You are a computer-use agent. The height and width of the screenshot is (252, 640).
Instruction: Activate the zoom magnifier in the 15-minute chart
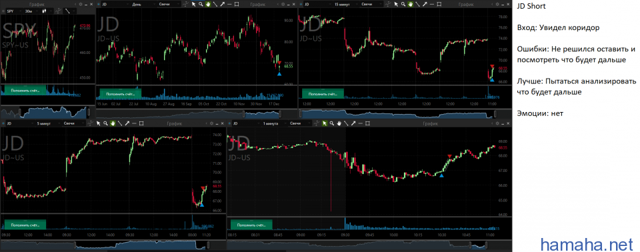coord(403,4)
